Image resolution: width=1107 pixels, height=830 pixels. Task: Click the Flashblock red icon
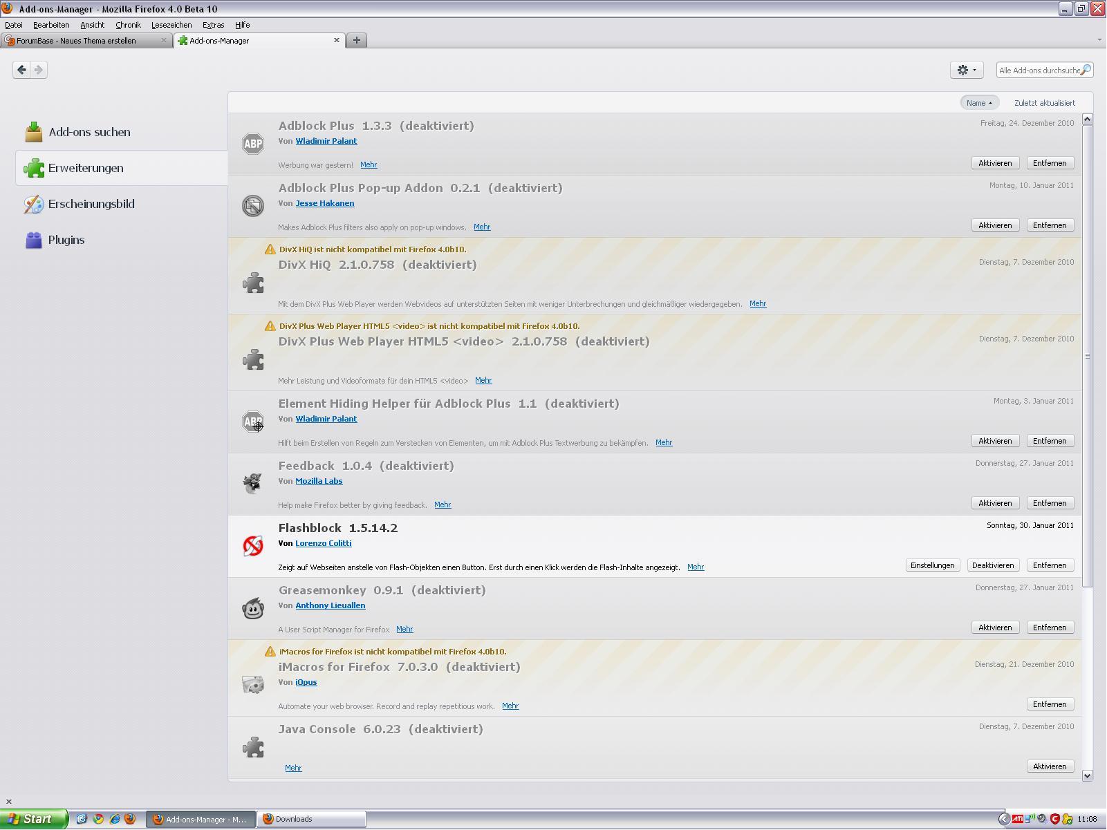[253, 546]
